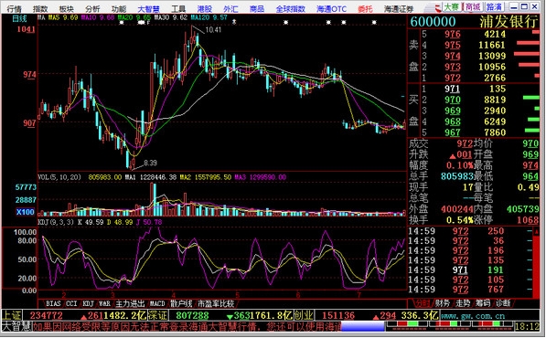The height and width of the screenshot is (338, 546).
Task: Click the 大赛 button in title bar
Action: click(452, 7)
